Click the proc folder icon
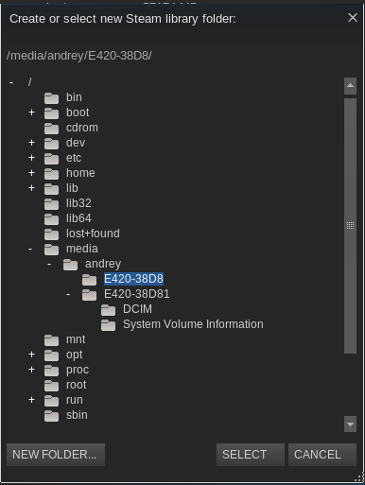The width and height of the screenshot is (365, 485). point(51,371)
